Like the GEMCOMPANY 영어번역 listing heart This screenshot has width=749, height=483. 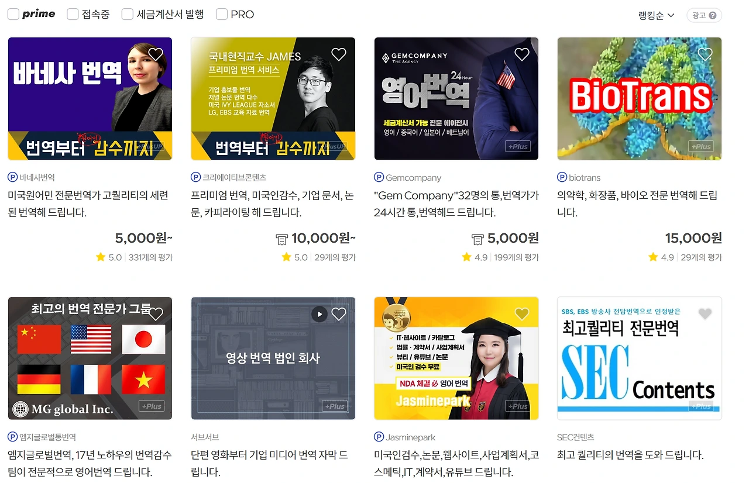pos(522,54)
